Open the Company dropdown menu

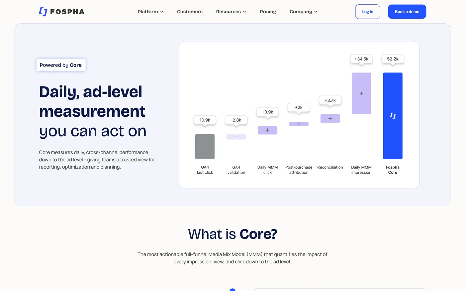tap(303, 11)
